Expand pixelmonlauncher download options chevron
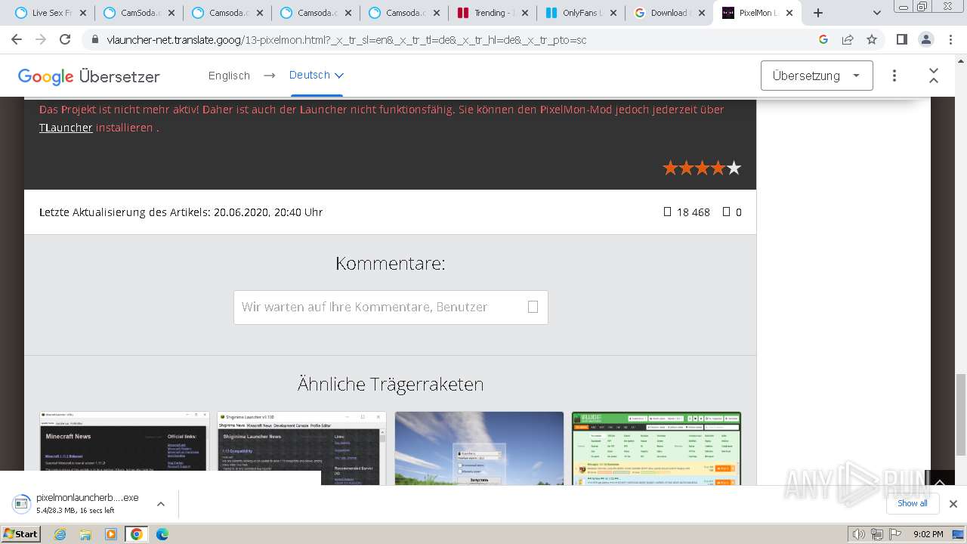The image size is (967, 544). (161, 504)
